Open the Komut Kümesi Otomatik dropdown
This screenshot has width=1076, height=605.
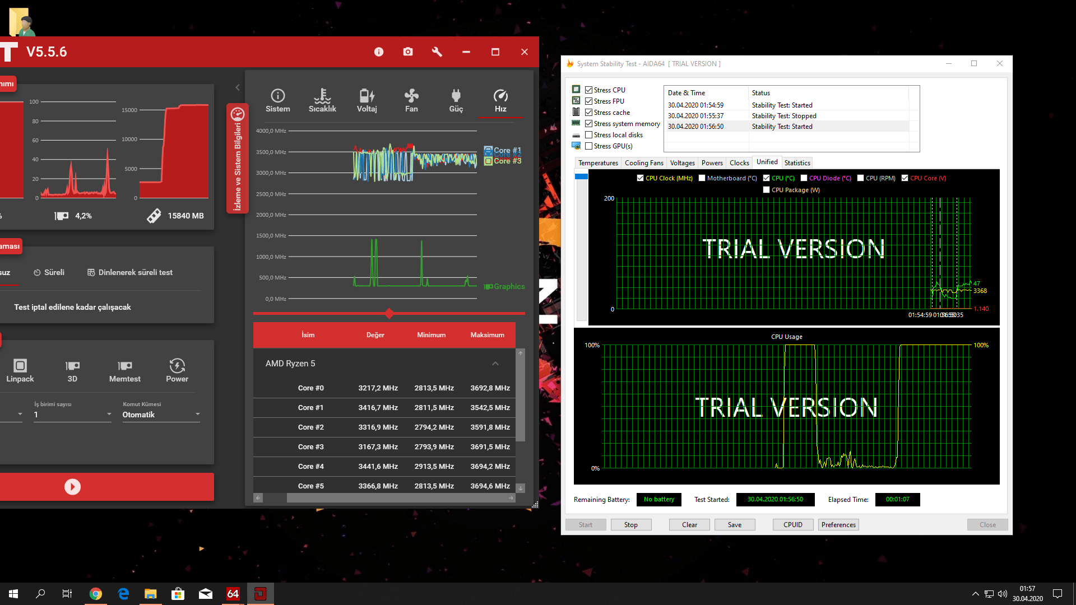click(161, 415)
